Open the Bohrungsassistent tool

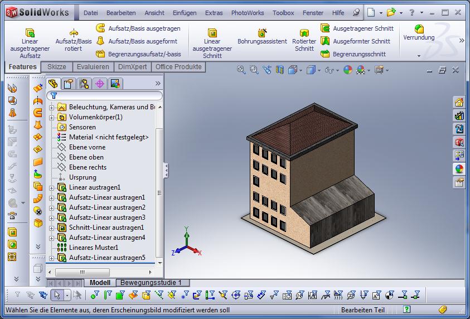[262, 37]
